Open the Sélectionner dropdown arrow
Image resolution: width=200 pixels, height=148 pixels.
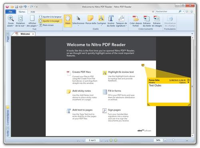[78, 26]
